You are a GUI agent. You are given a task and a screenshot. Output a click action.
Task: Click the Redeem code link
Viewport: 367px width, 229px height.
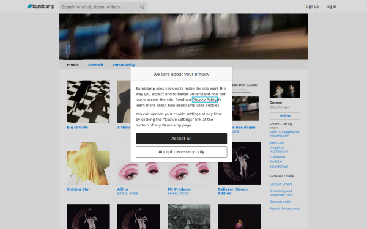(x=280, y=202)
